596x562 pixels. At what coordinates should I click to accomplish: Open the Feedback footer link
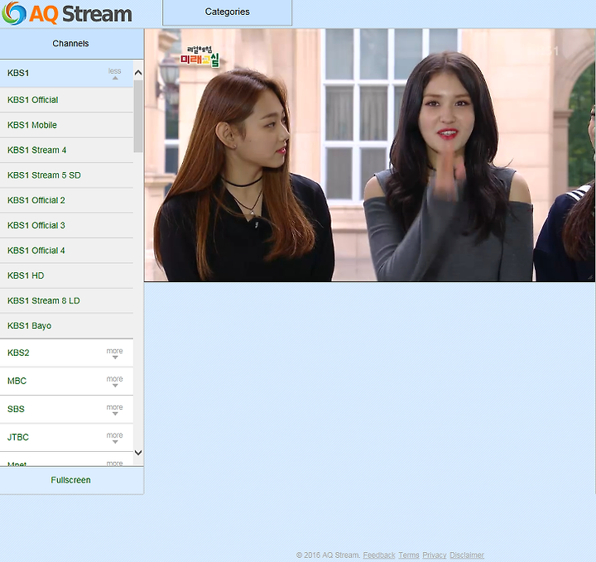tap(379, 555)
